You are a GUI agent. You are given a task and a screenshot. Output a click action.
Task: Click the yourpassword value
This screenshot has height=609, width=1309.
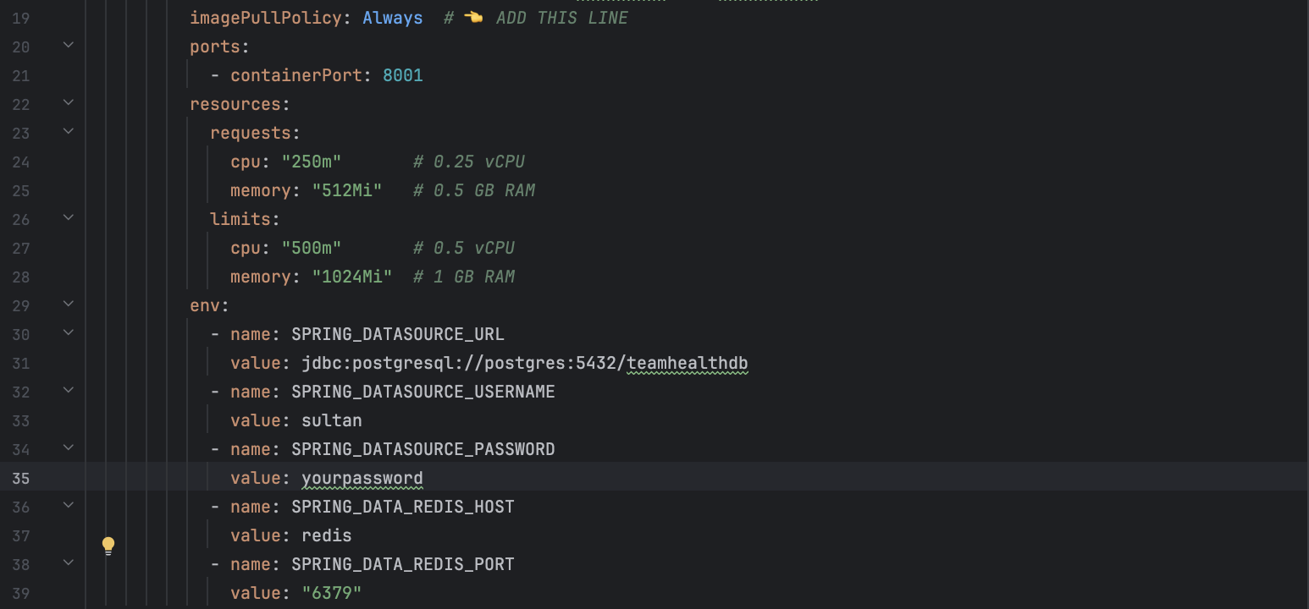click(362, 479)
